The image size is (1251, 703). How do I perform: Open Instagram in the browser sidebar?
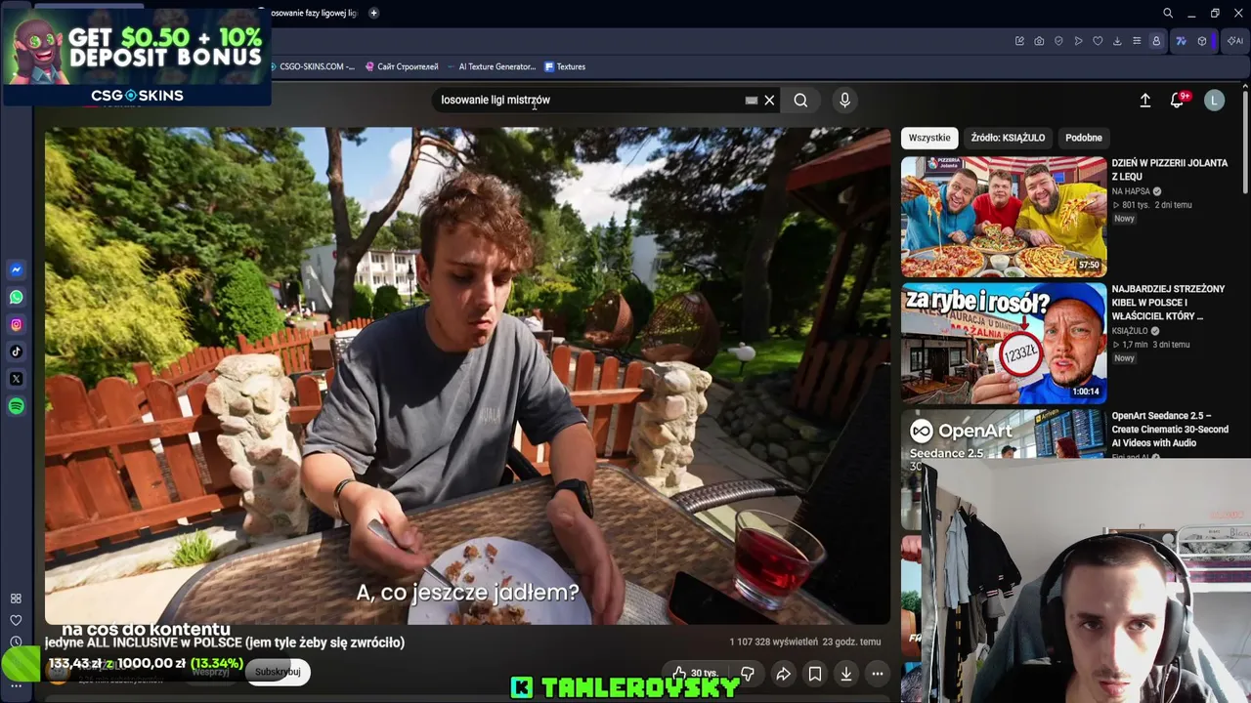16,324
